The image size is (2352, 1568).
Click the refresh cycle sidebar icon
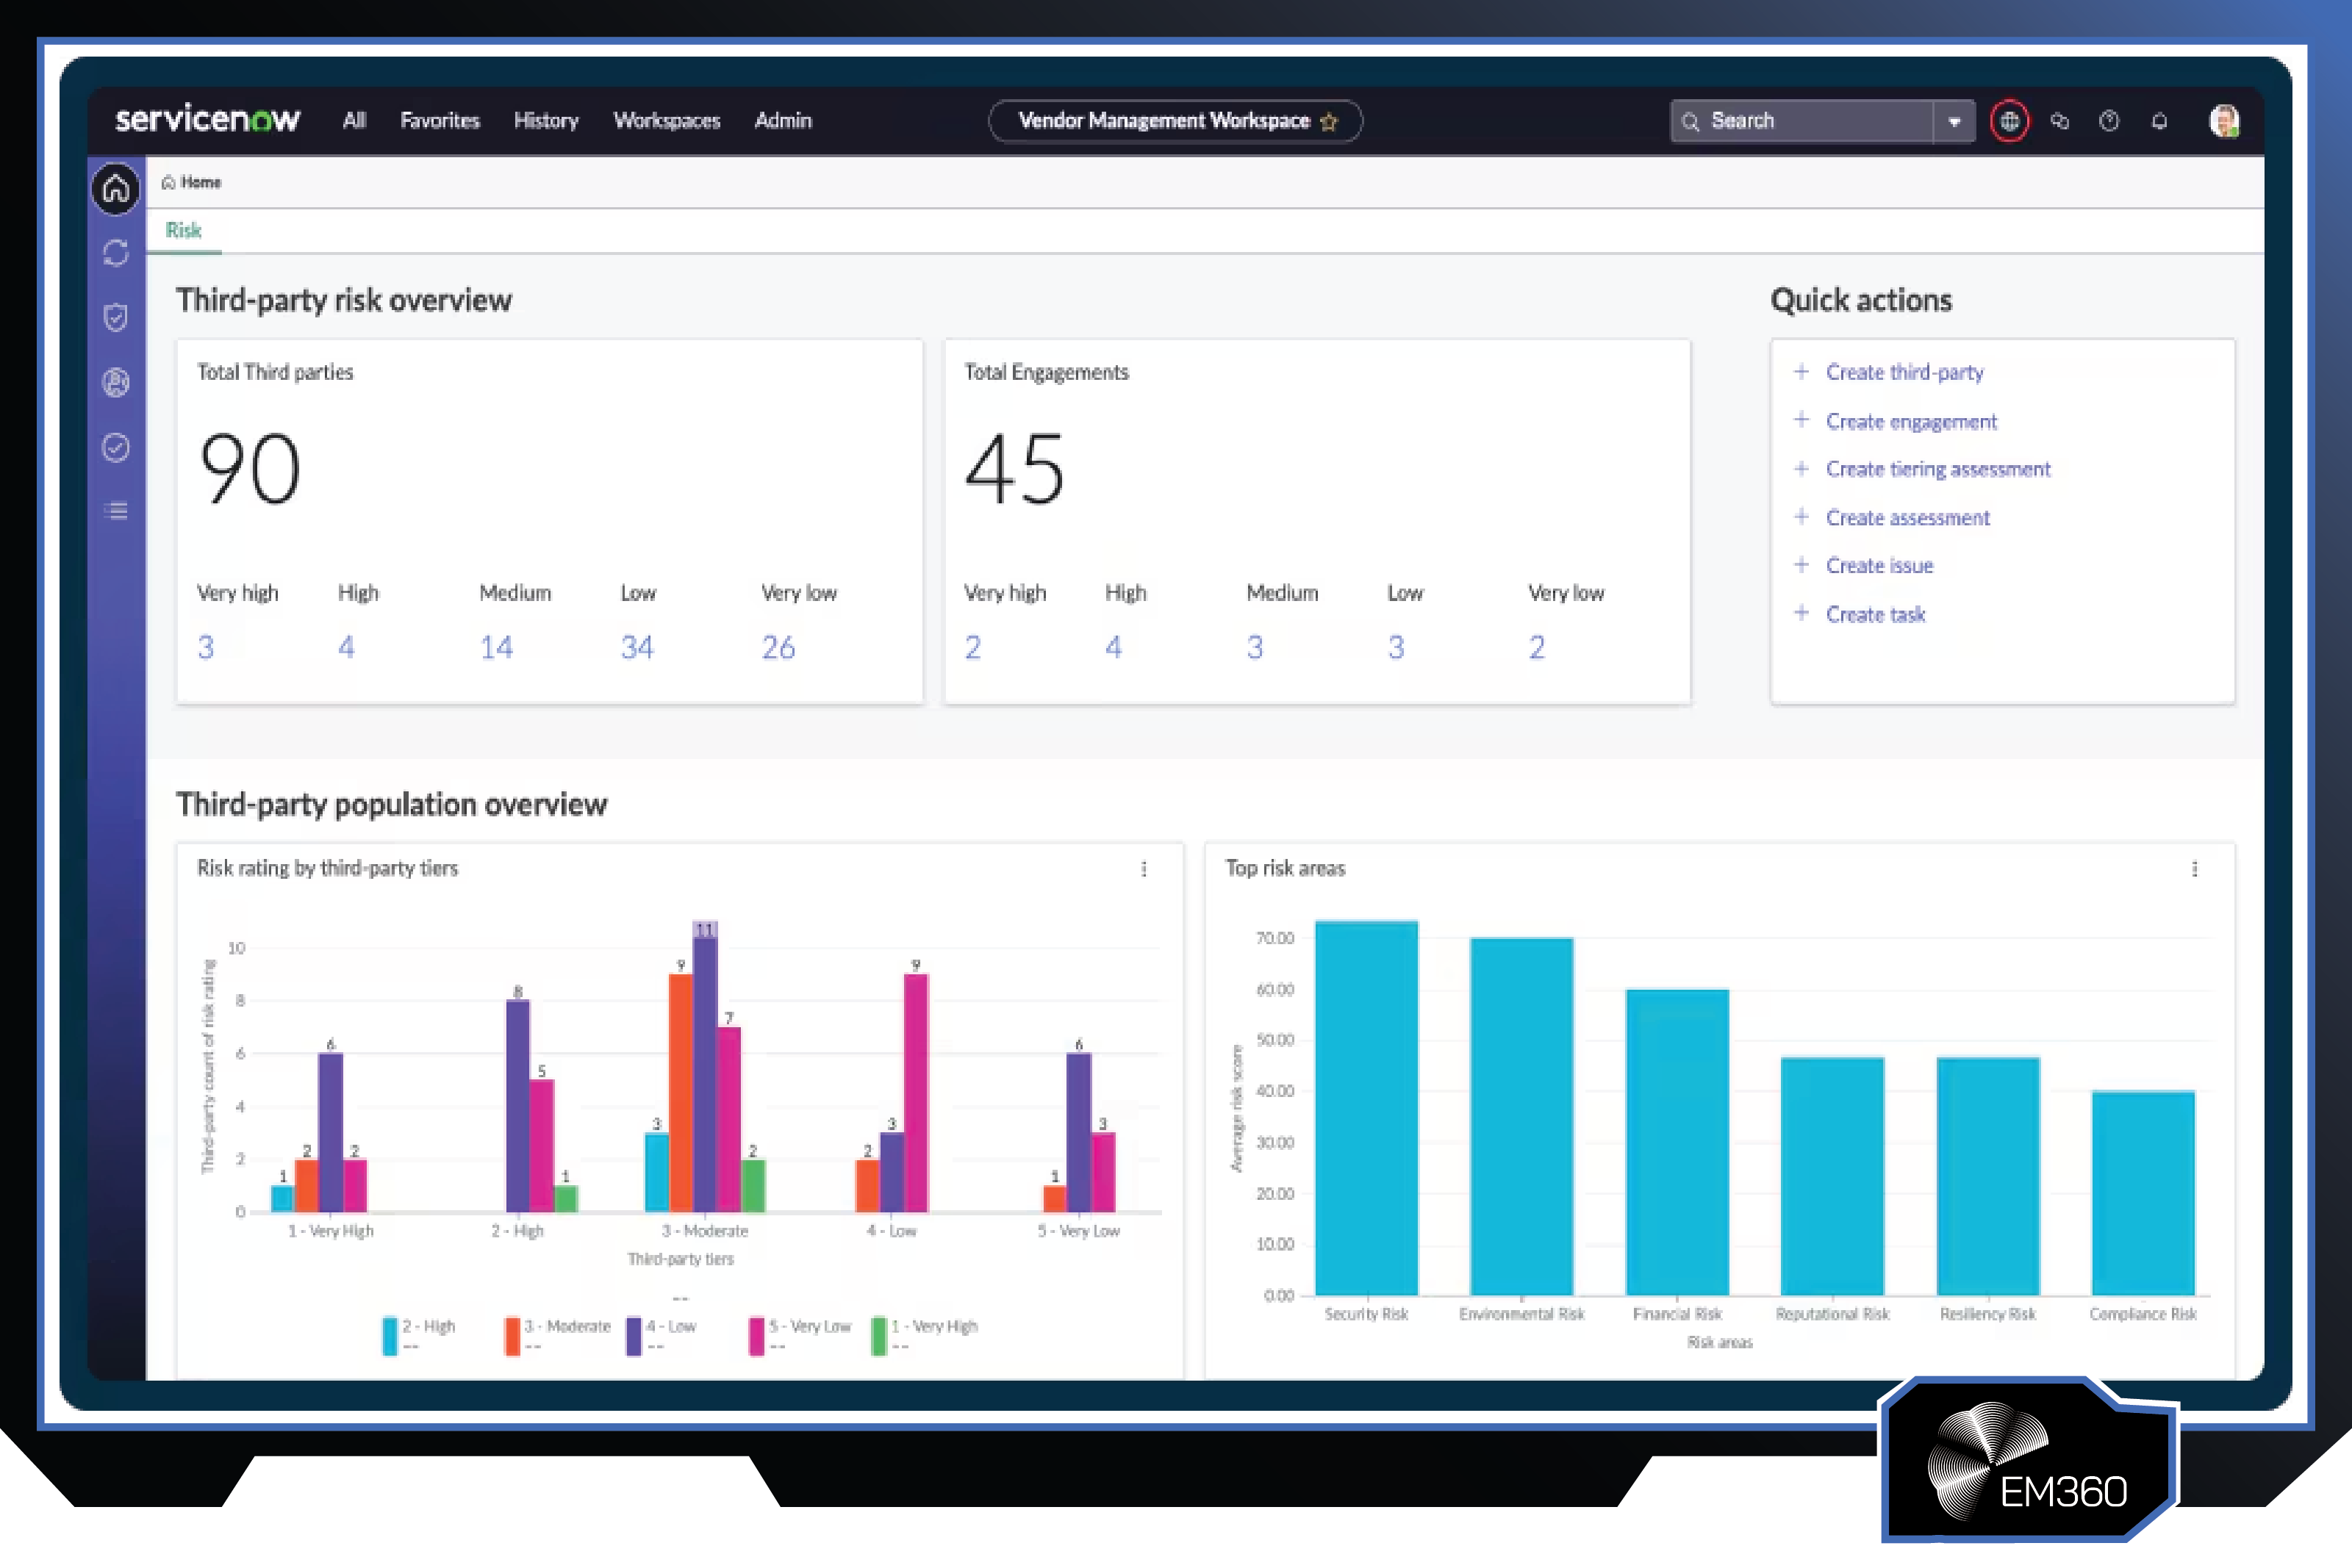[116, 253]
